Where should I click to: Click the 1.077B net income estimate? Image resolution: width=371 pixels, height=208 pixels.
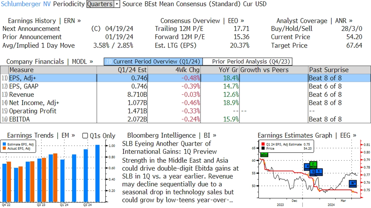click(x=137, y=103)
